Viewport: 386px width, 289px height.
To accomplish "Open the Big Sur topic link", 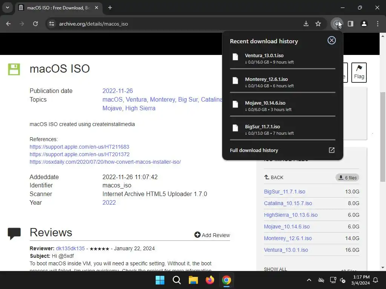I will pyautogui.click(x=188, y=99).
